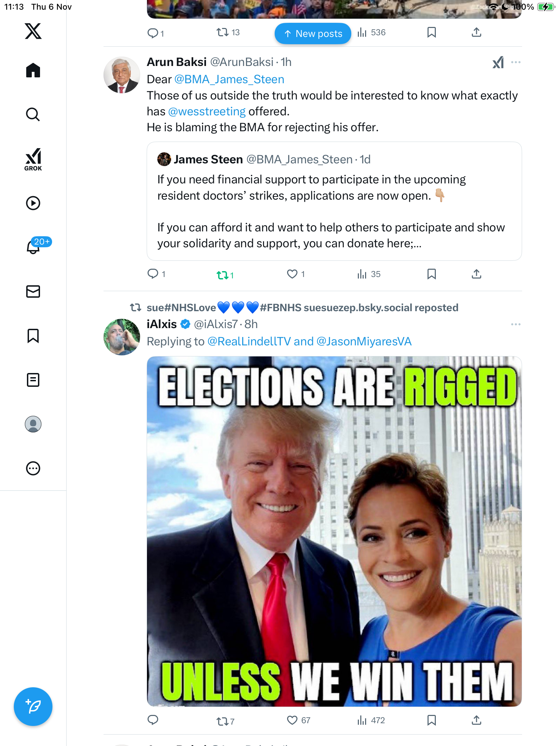
Task: Toggle like on Arun Baksi's post
Action: tap(292, 274)
